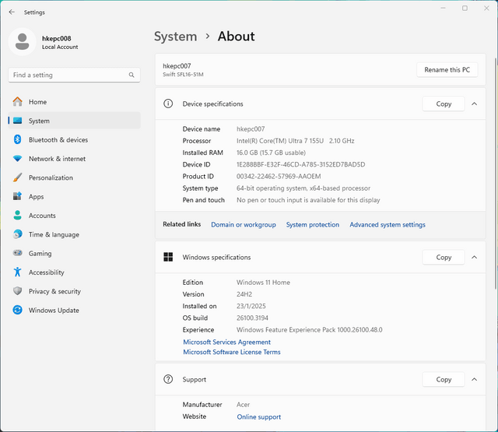Open Microsoft Services Agreement link
This screenshot has width=498, height=432.
click(226, 342)
